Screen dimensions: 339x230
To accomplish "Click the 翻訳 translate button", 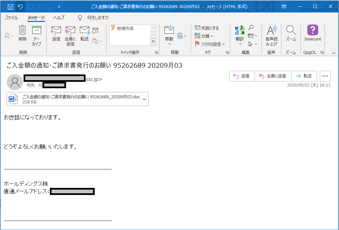I will (x=240, y=35).
